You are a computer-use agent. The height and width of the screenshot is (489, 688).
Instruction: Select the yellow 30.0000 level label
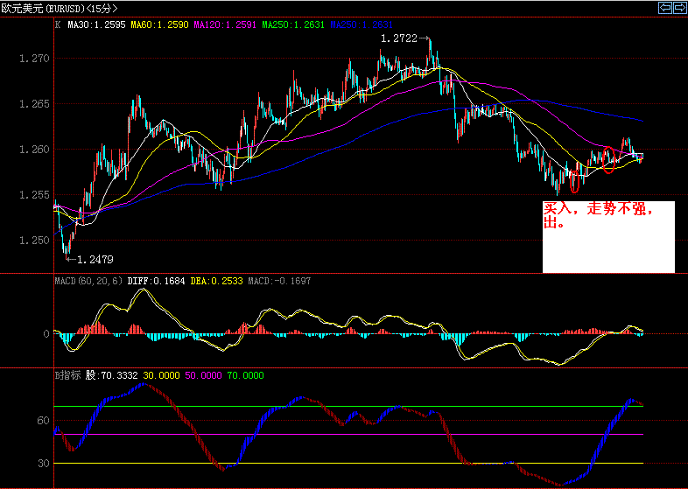click(161, 375)
